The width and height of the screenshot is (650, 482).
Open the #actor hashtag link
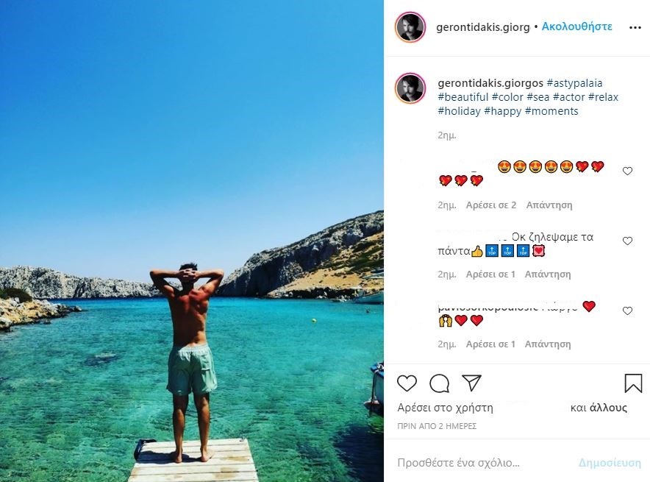pyautogui.click(x=568, y=97)
